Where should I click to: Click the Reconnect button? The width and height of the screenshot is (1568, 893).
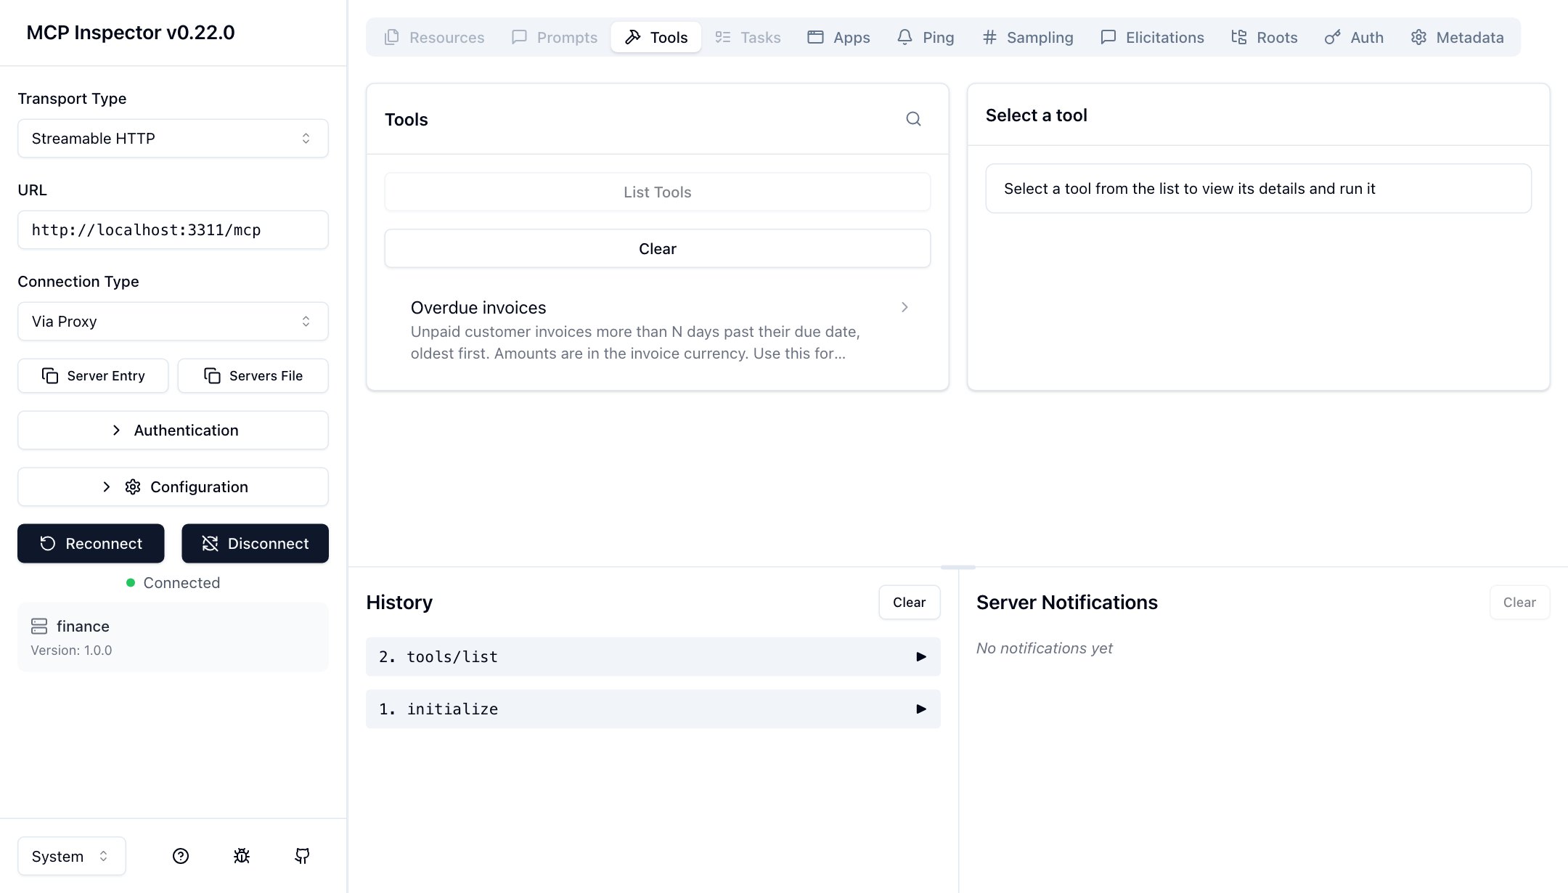click(91, 543)
